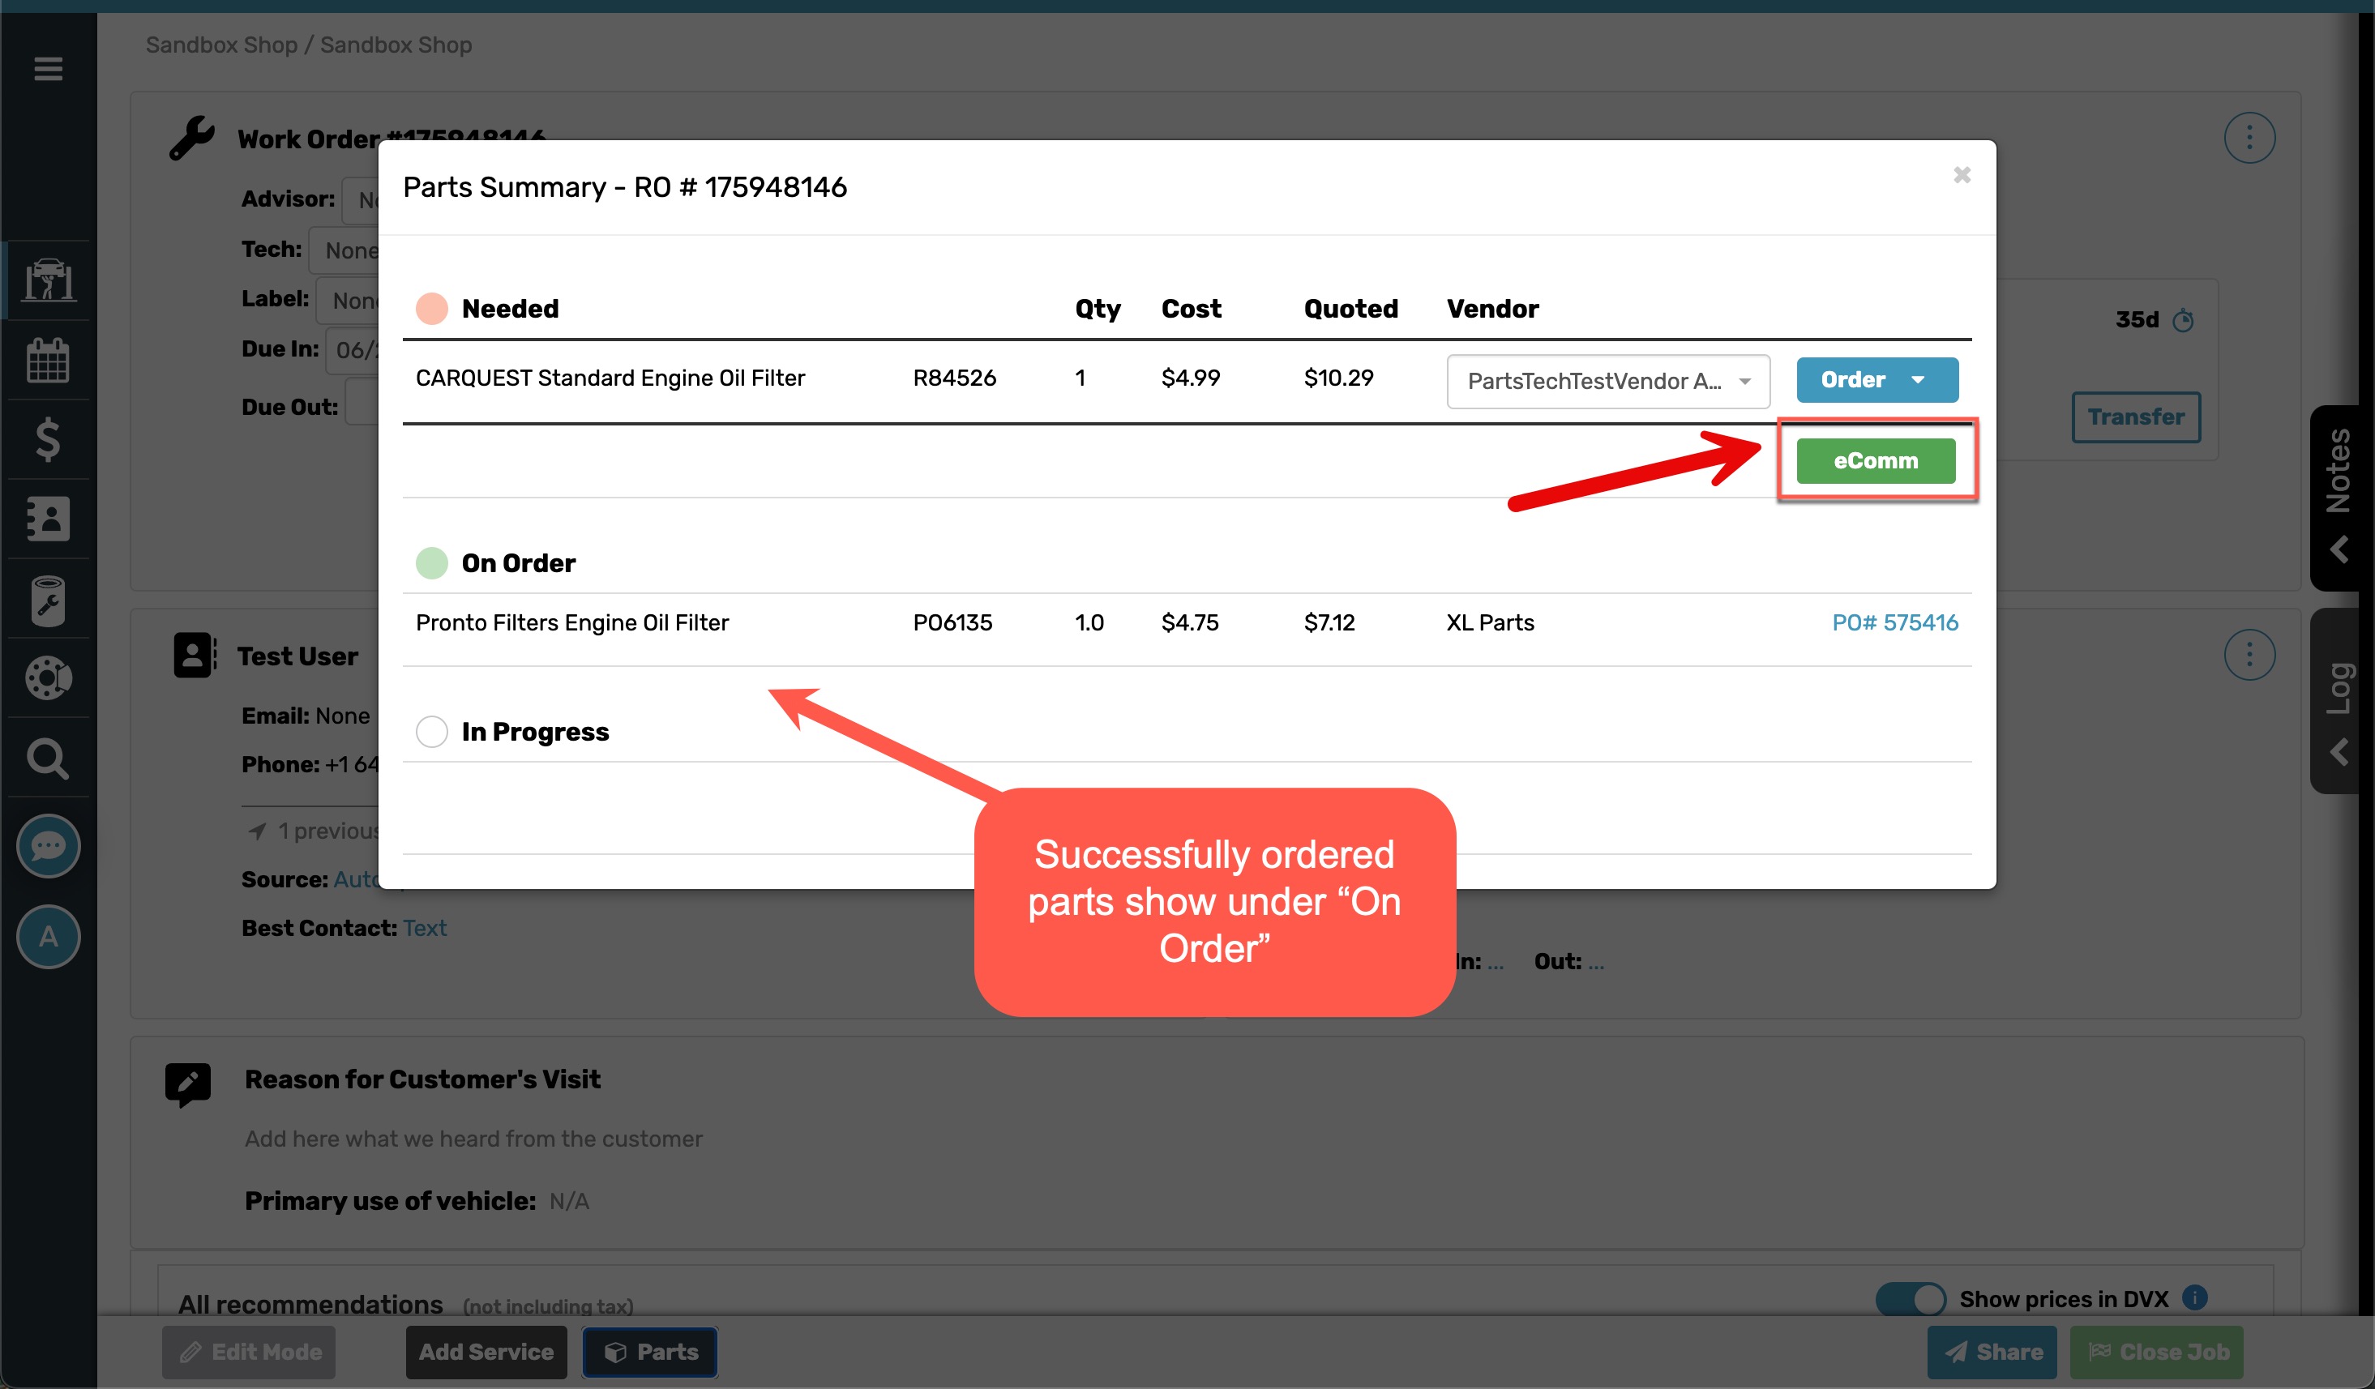Click the green eComm button
Viewport: 2375px width, 1389px height.
point(1875,461)
